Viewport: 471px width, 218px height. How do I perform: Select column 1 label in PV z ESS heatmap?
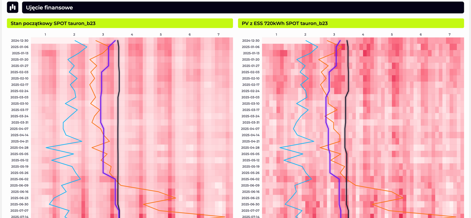(276, 34)
